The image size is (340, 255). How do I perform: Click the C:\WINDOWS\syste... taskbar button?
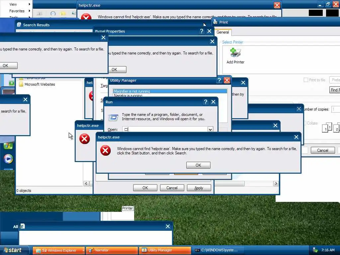pos(218,250)
